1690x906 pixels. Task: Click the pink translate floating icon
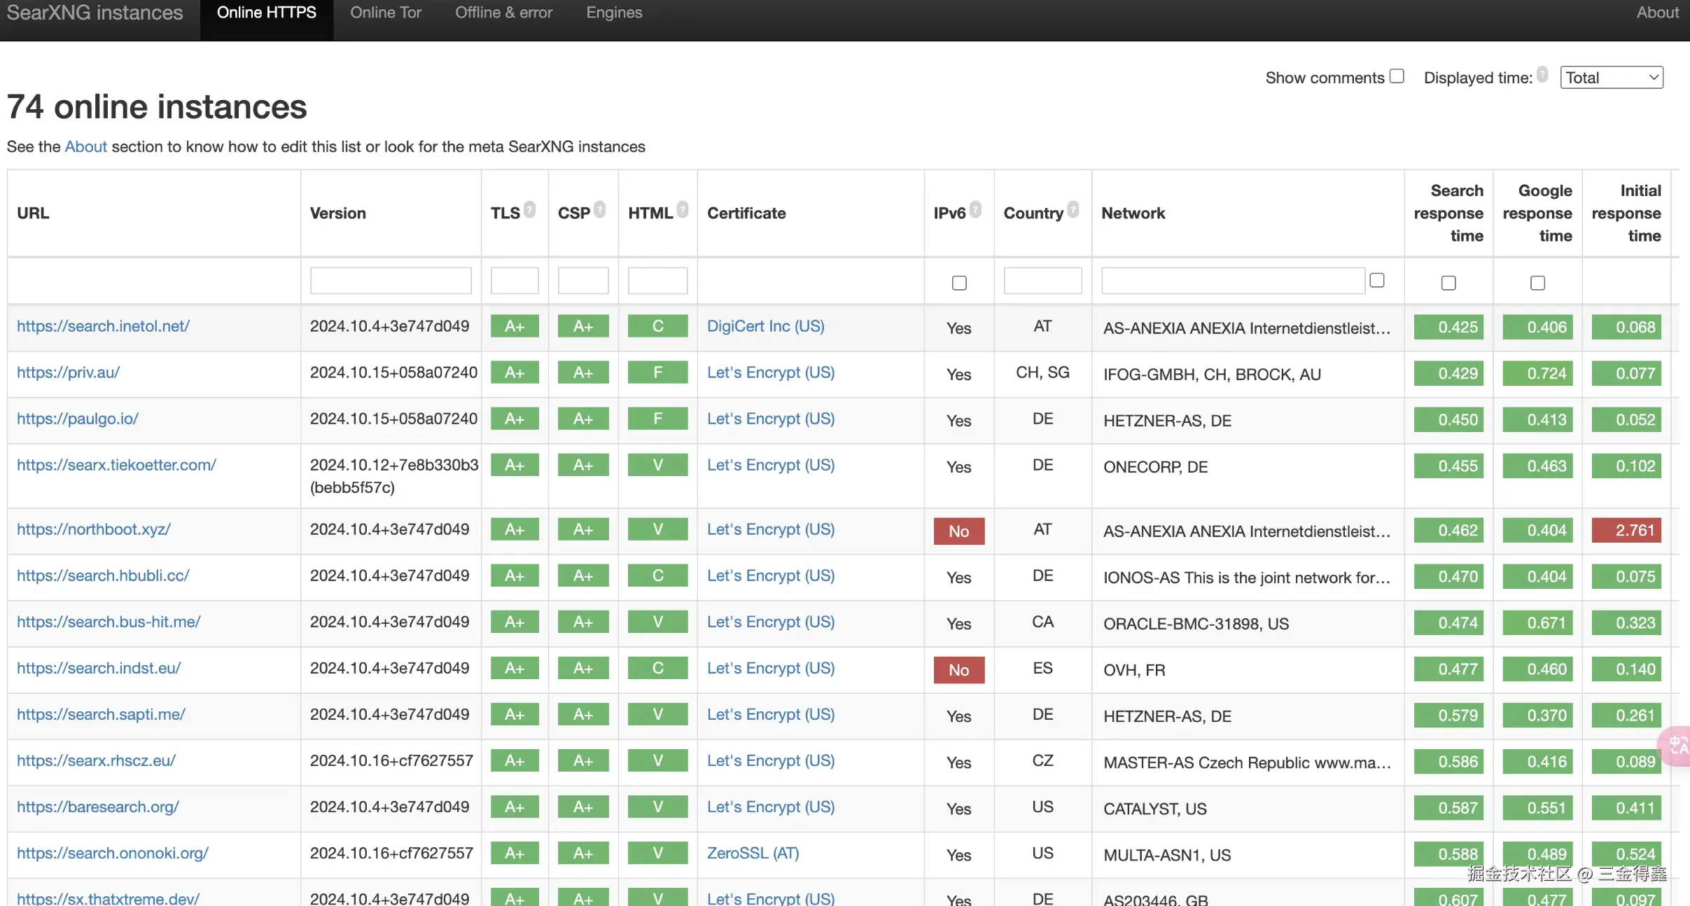1677,745
